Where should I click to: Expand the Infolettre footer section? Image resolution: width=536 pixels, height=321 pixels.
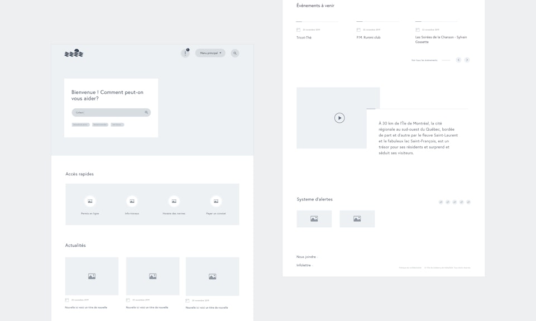pos(305,265)
